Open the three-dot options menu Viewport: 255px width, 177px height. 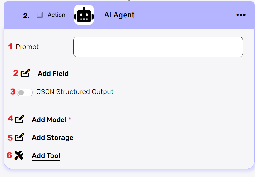click(x=241, y=15)
